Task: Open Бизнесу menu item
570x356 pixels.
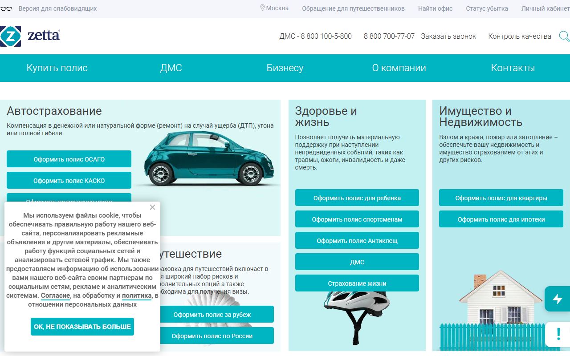Action: (x=285, y=68)
